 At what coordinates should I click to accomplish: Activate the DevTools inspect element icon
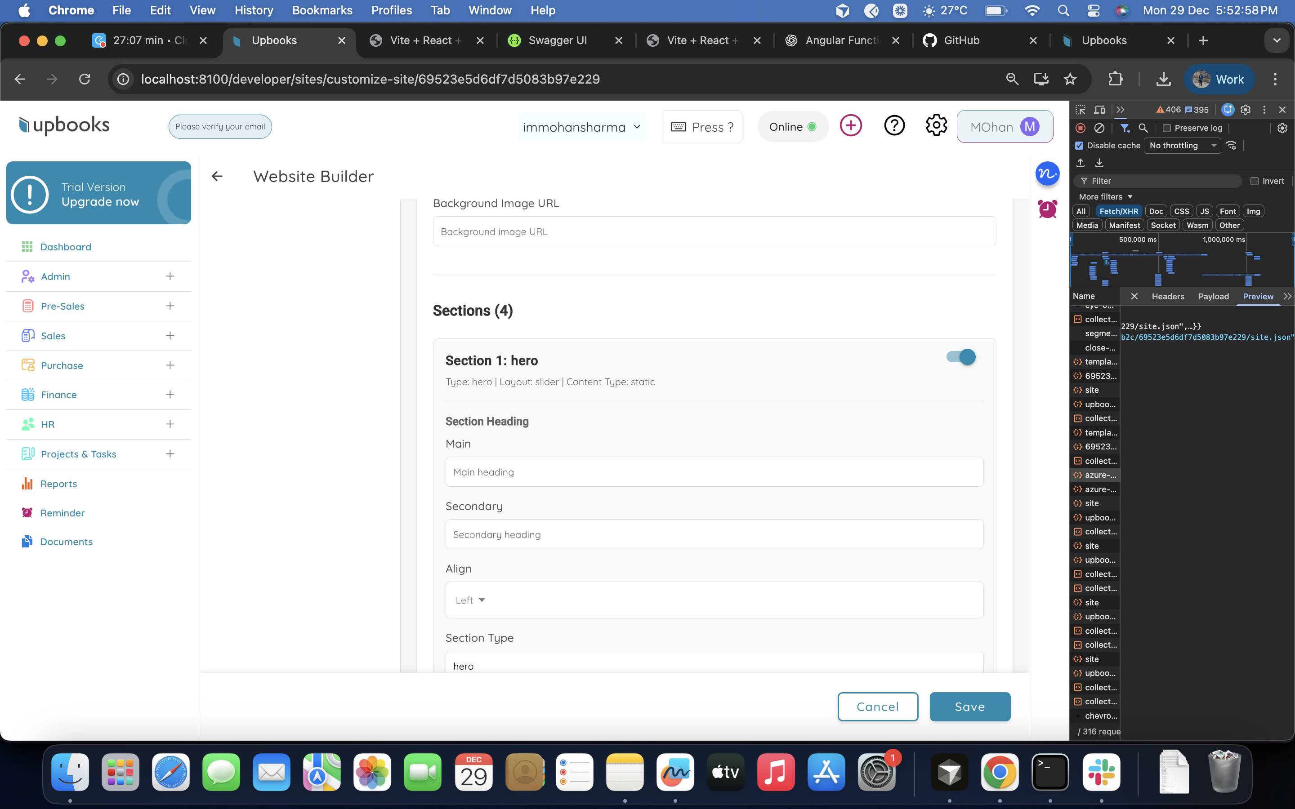pyautogui.click(x=1080, y=109)
